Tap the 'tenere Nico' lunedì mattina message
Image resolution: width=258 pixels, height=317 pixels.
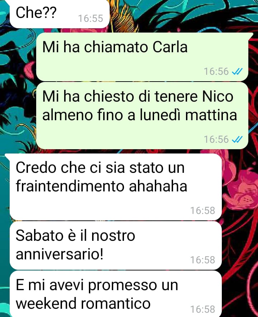point(142,116)
